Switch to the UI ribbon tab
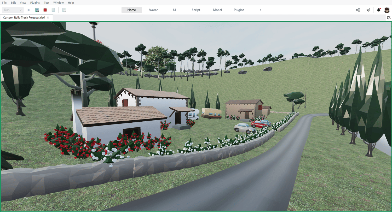 coord(175,10)
